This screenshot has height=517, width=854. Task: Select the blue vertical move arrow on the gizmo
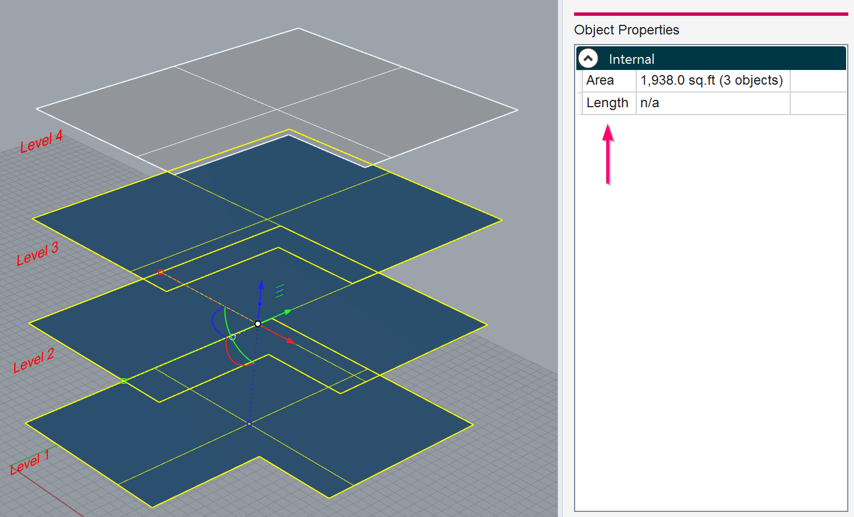coord(261,286)
